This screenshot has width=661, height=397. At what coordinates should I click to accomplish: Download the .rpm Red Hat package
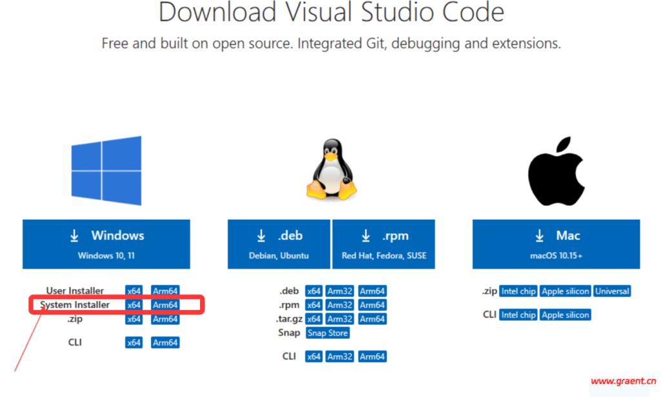[x=384, y=244]
